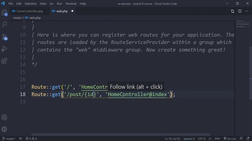This screenshot has height=141, width=252.
Task: Change indentation via Spaces: 4
Action: tap(189, 139)
